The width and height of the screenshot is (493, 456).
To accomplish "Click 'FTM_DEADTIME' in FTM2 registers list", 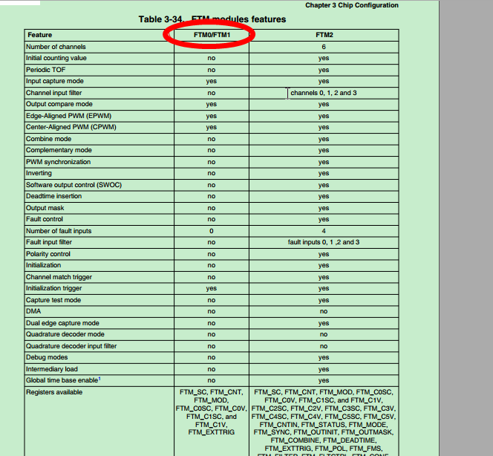I will (349, 440).
